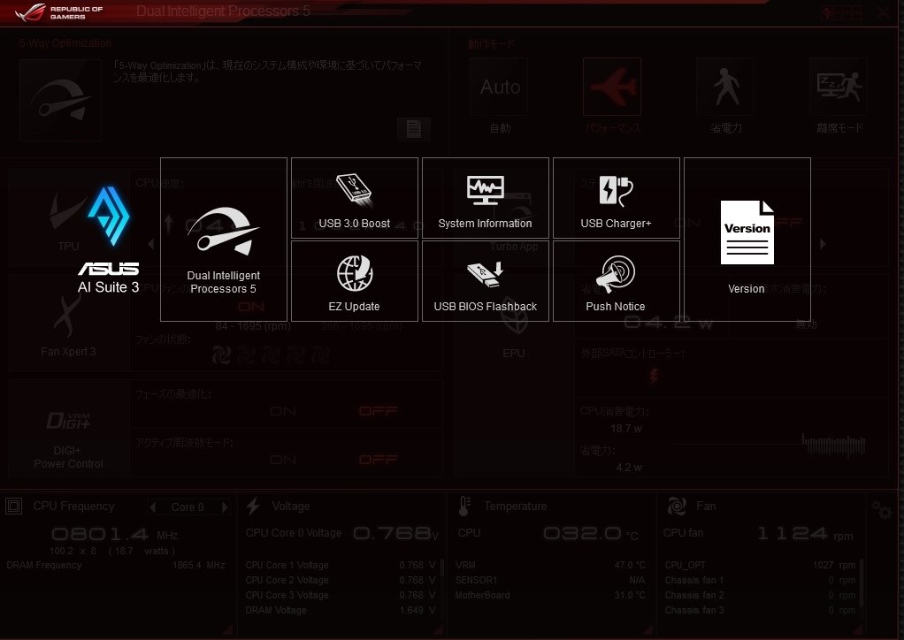
Task: Select the Away mode icon
Action: point(839,87)
